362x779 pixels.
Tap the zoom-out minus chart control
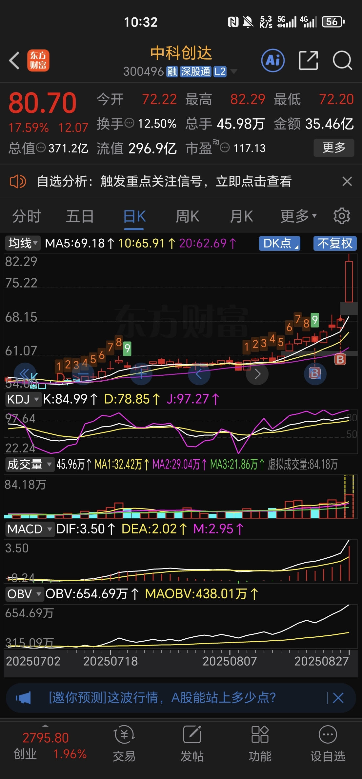83,373
